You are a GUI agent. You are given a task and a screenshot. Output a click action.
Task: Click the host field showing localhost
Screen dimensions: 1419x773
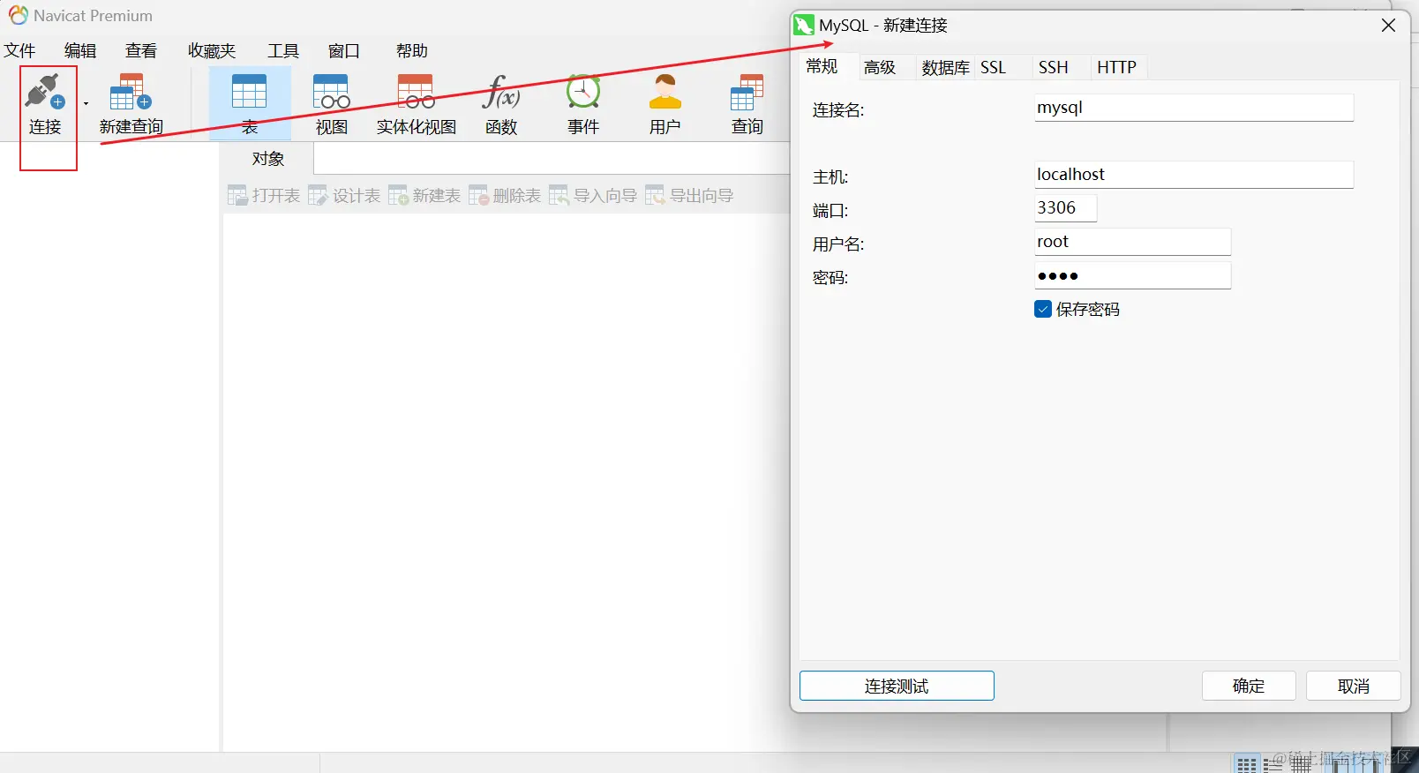(1194, 175)
